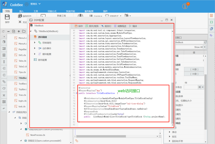Click the 新建工程 button in ribbon
Image resolution: width=215 pixels, height=144 pixels.
tap(62, 16)
